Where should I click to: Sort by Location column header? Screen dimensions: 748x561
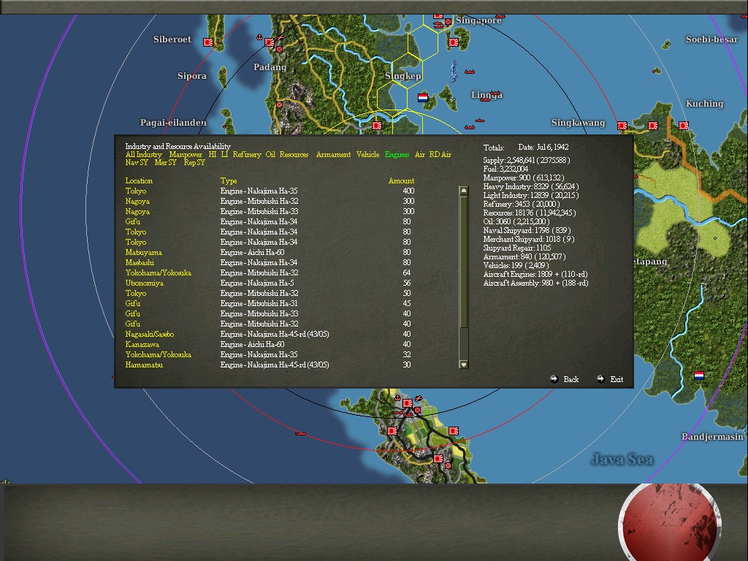pos(139,181)
